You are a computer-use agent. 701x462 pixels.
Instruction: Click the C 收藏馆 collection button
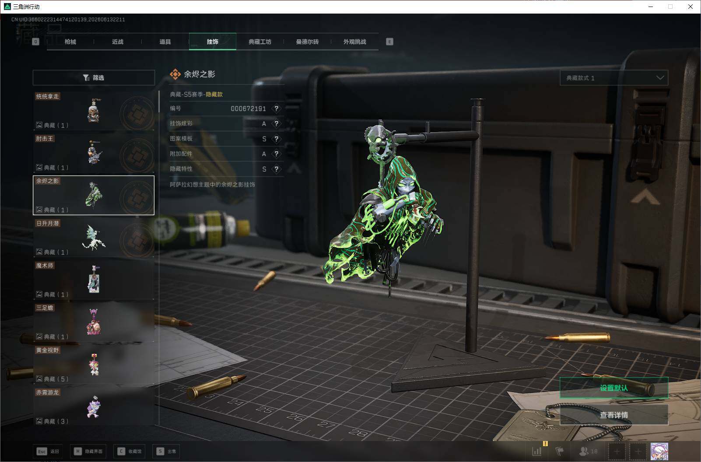[129, 451]
